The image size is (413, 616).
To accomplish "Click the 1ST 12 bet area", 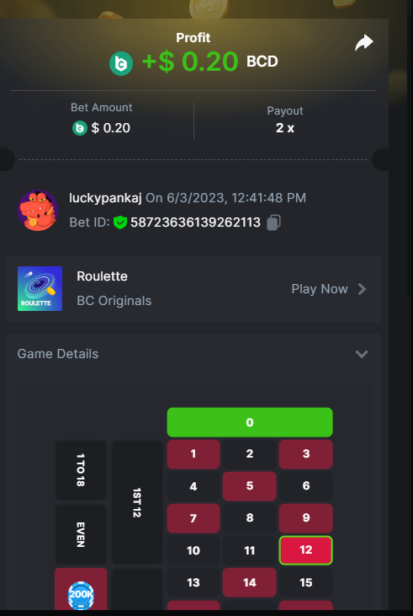I will 137,502.
